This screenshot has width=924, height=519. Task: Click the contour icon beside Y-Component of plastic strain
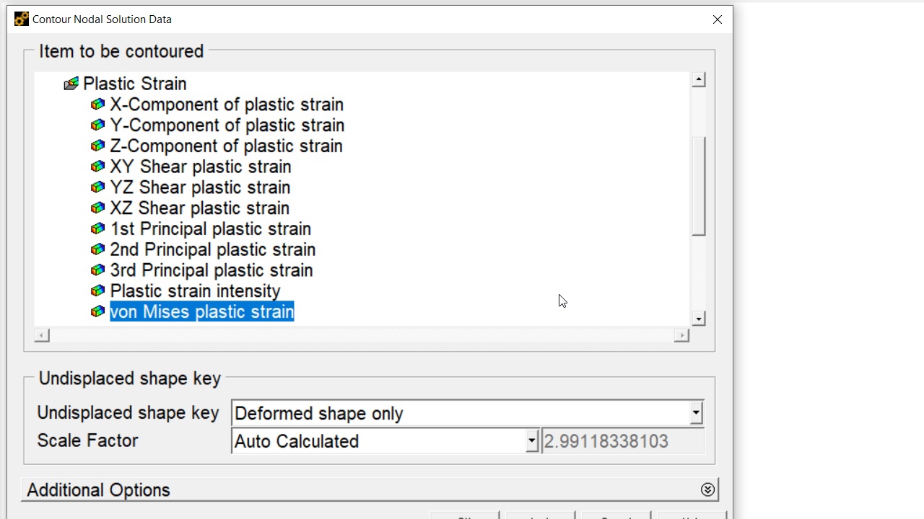97,125
